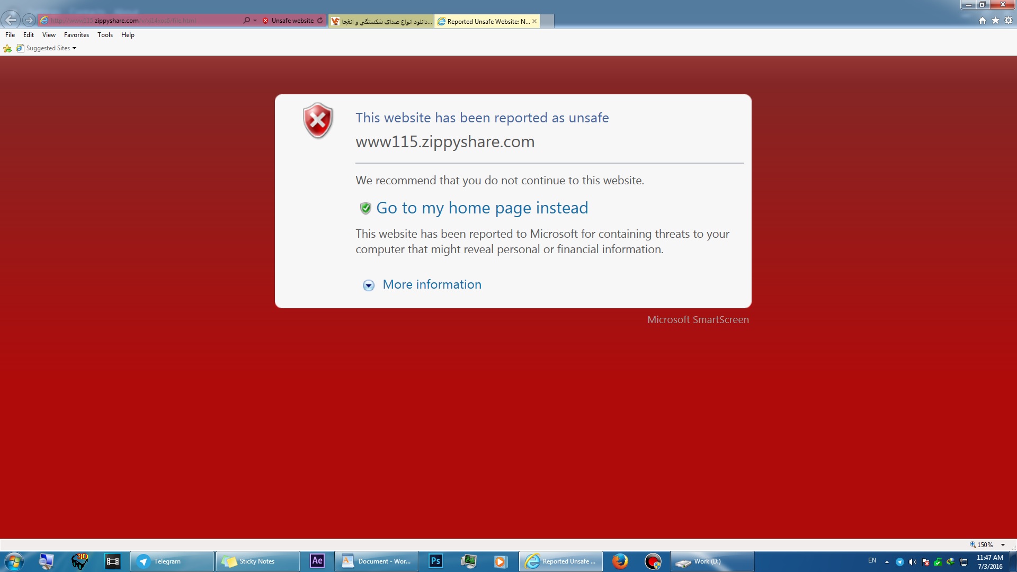Select the Reported Unsafe Website tab
Screen dimensions: 1017x572
pos(483,21)
